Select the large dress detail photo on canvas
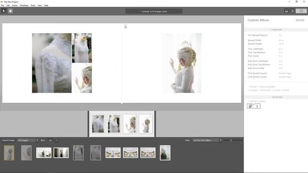Image resolution: width=308 pixels, height=173 pixels. [52, 63]
